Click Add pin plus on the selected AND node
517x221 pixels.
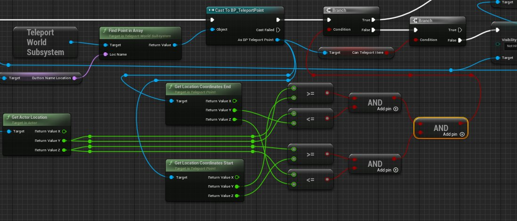click(462, 134)
